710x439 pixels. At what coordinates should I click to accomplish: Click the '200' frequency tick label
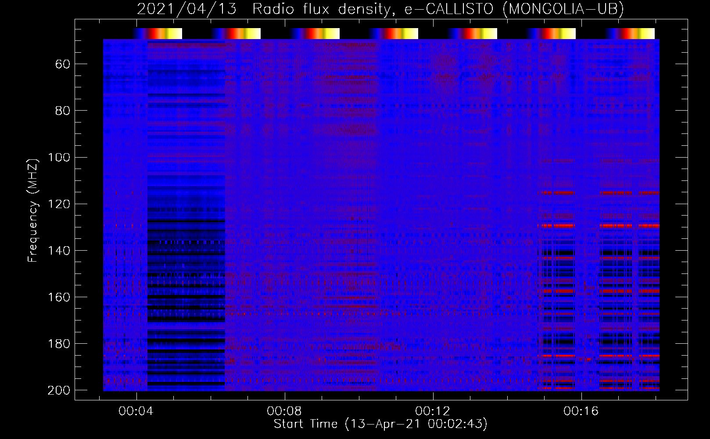pos(59,390)
